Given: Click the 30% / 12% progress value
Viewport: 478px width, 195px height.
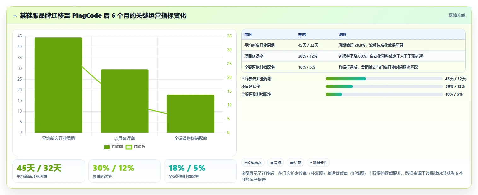Looking at the screenshot, I should coord(455,86).
